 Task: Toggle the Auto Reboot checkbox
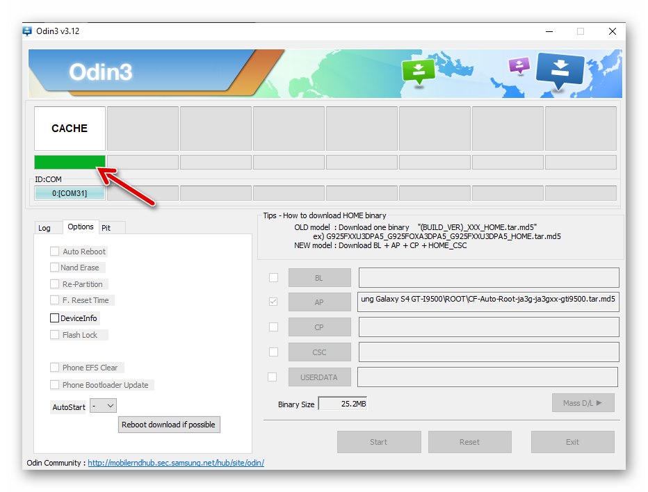(x=54, y=251)
